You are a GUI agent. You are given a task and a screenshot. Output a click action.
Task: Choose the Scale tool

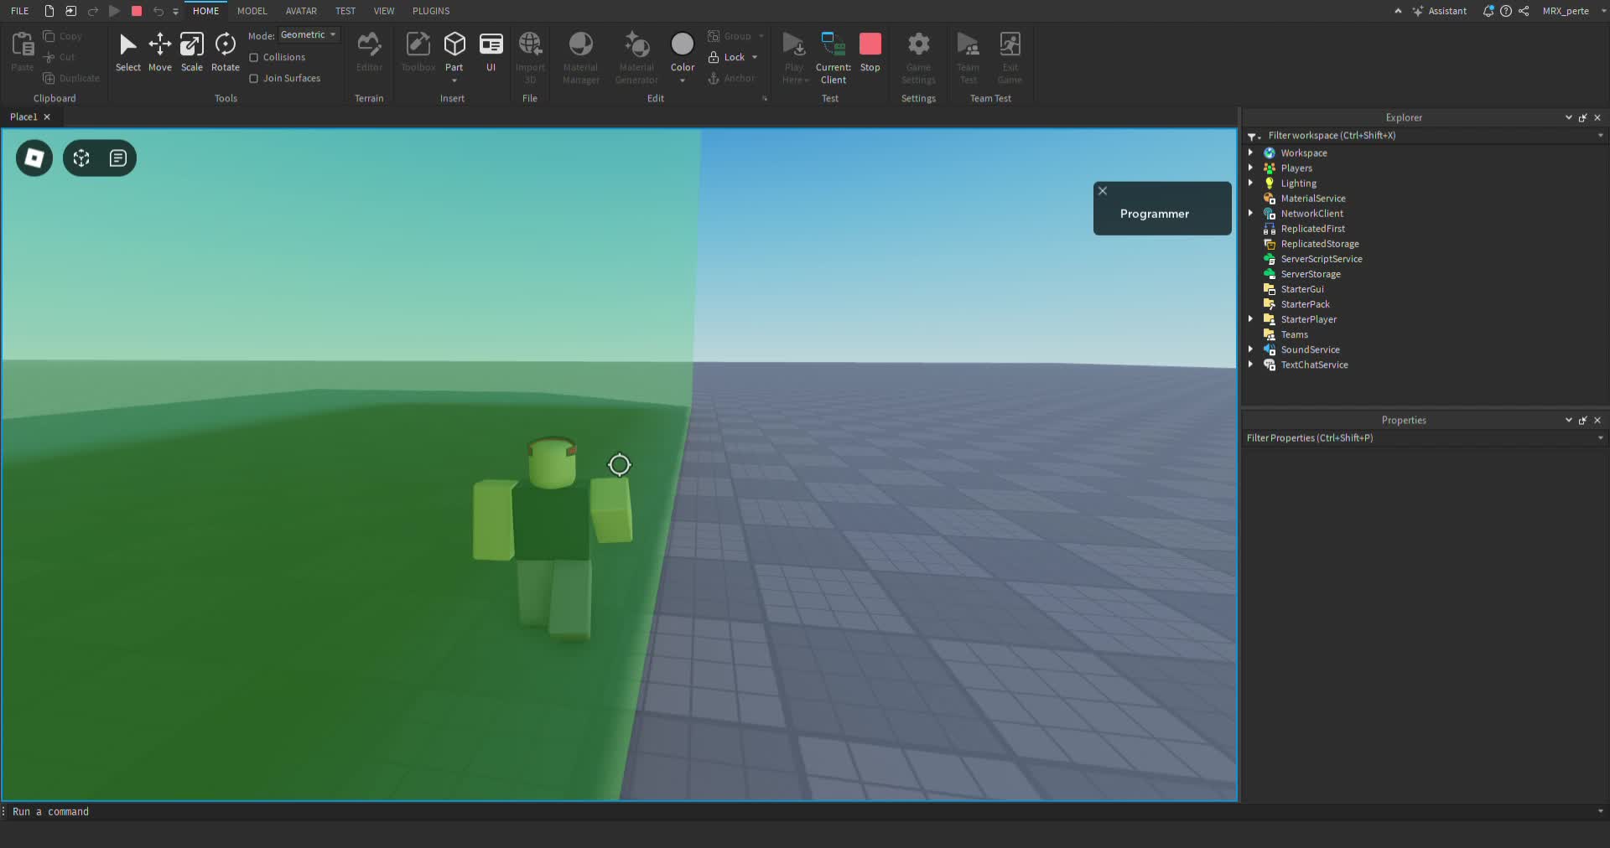[x=192, y=52]
